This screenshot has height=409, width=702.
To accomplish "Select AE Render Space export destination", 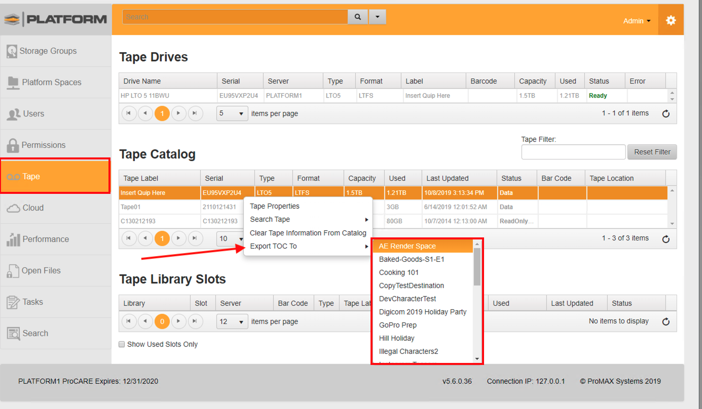I will coord(407,246).
